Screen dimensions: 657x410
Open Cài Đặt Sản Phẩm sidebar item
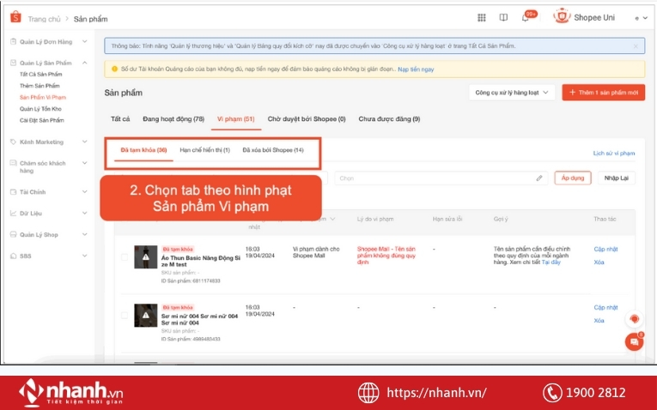(41, 120)
